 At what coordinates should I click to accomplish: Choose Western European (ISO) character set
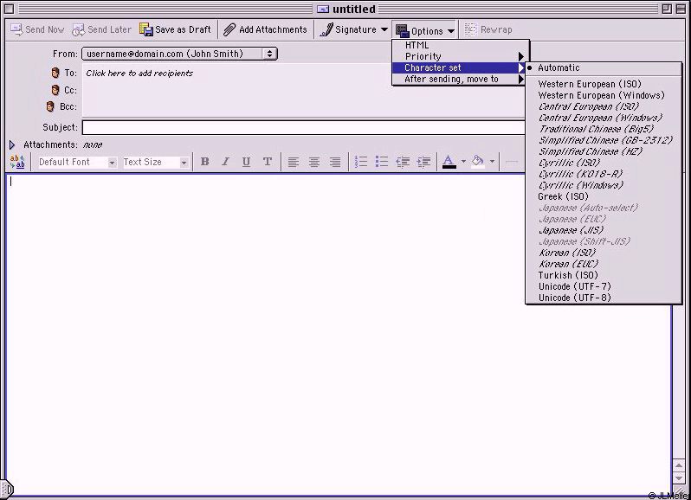(589, 84)
